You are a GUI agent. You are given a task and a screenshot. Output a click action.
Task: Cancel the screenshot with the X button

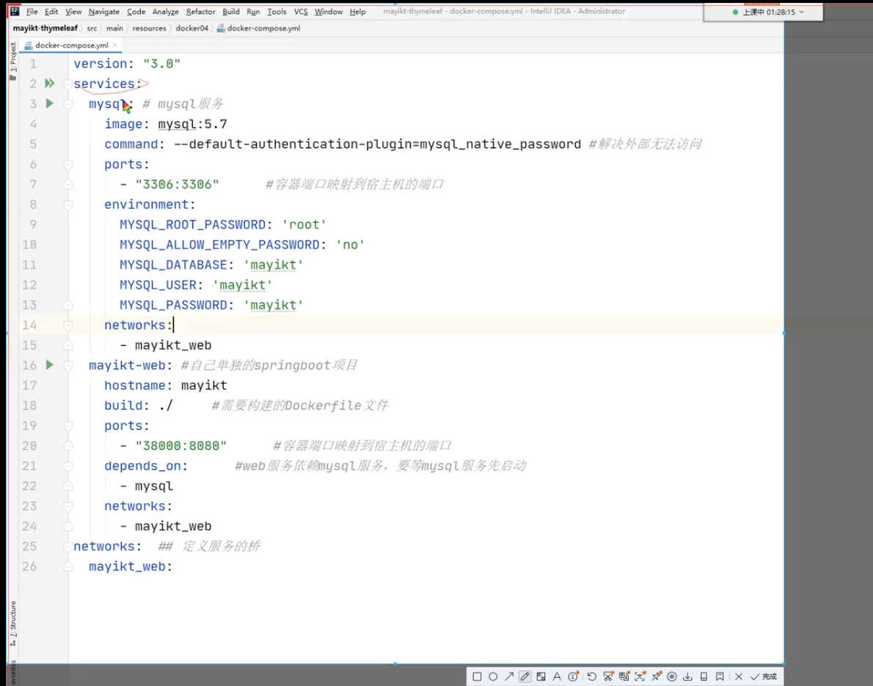pos(738,676)
